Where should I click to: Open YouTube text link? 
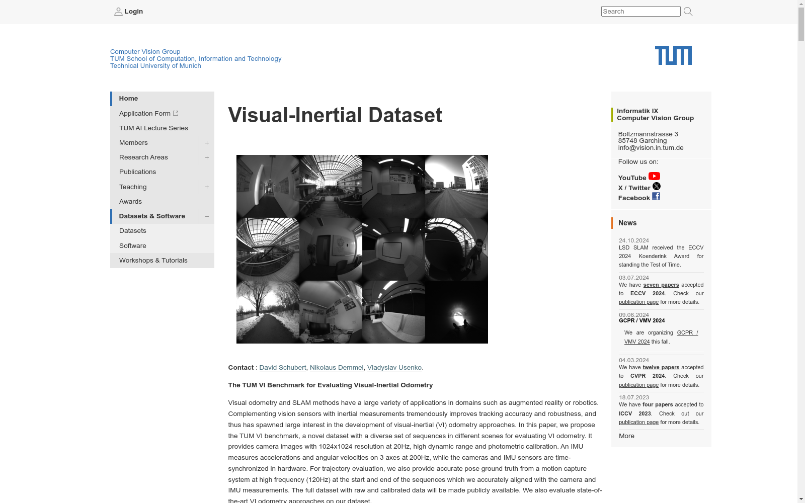[632, 178]
